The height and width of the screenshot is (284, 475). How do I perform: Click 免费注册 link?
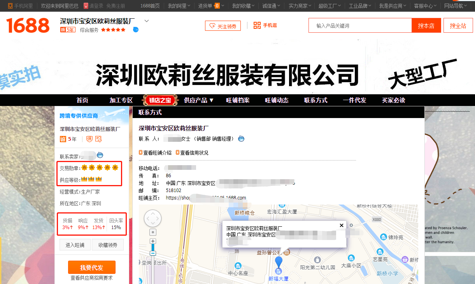116,6
